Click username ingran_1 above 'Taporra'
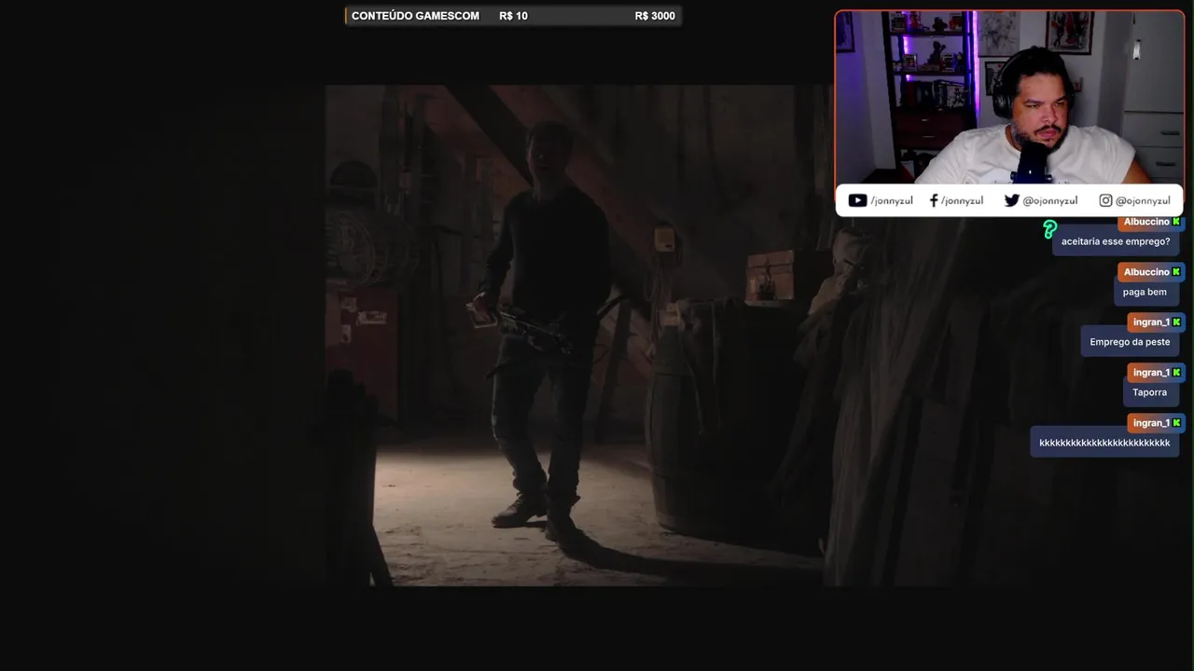The image size is (1194, 671). [x=1151, y=373]
